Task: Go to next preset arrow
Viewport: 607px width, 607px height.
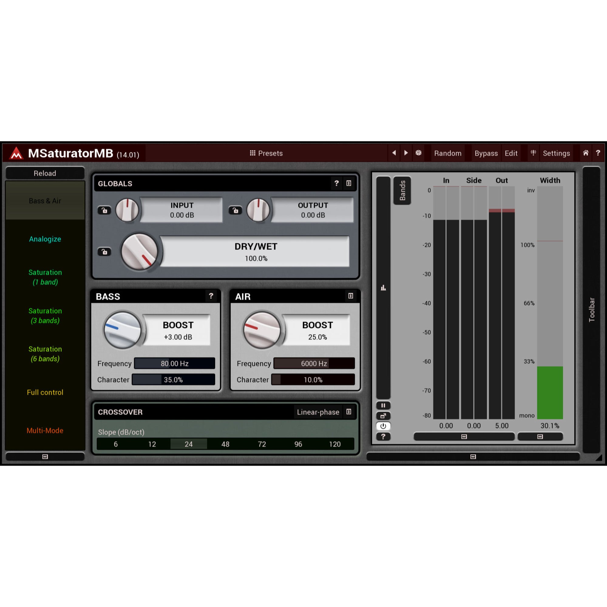Action: [x=406, y=153]
